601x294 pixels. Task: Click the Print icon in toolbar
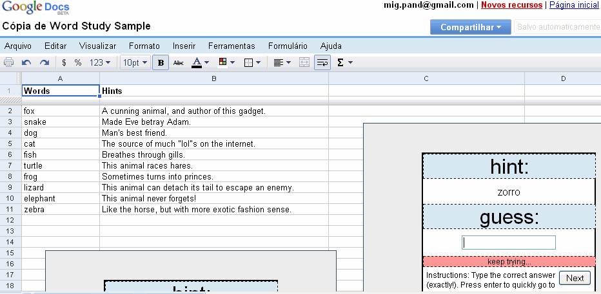click(x=8, y=62)
